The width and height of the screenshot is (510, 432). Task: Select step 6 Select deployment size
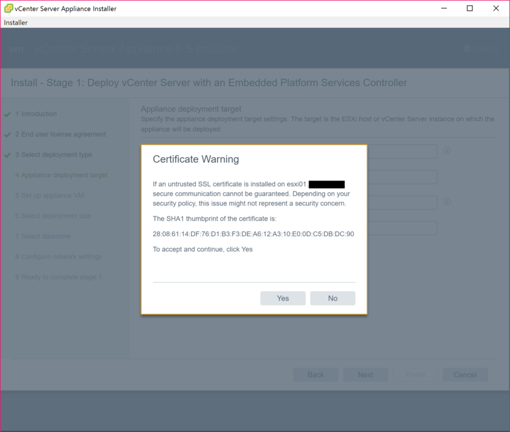pos(53,216)
